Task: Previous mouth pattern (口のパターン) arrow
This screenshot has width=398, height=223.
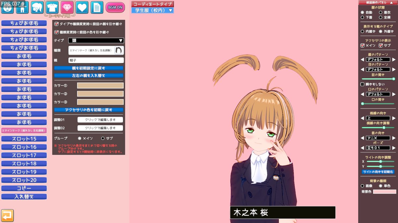Action: (363, 94)
